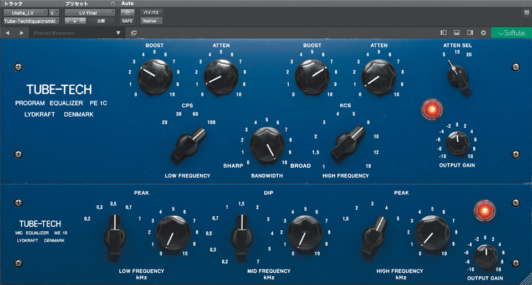Toggle the 比較 compare button
The image size is (532, 285).
coord(101,21)
